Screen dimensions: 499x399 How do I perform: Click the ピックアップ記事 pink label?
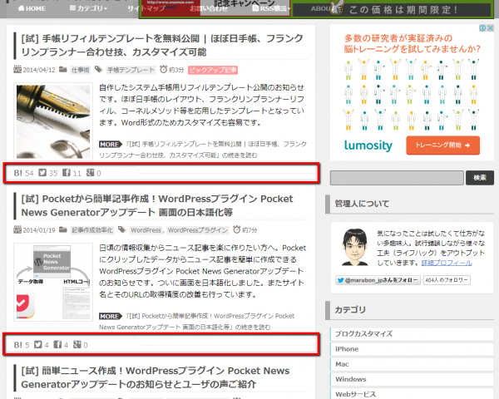coord(213,70)
